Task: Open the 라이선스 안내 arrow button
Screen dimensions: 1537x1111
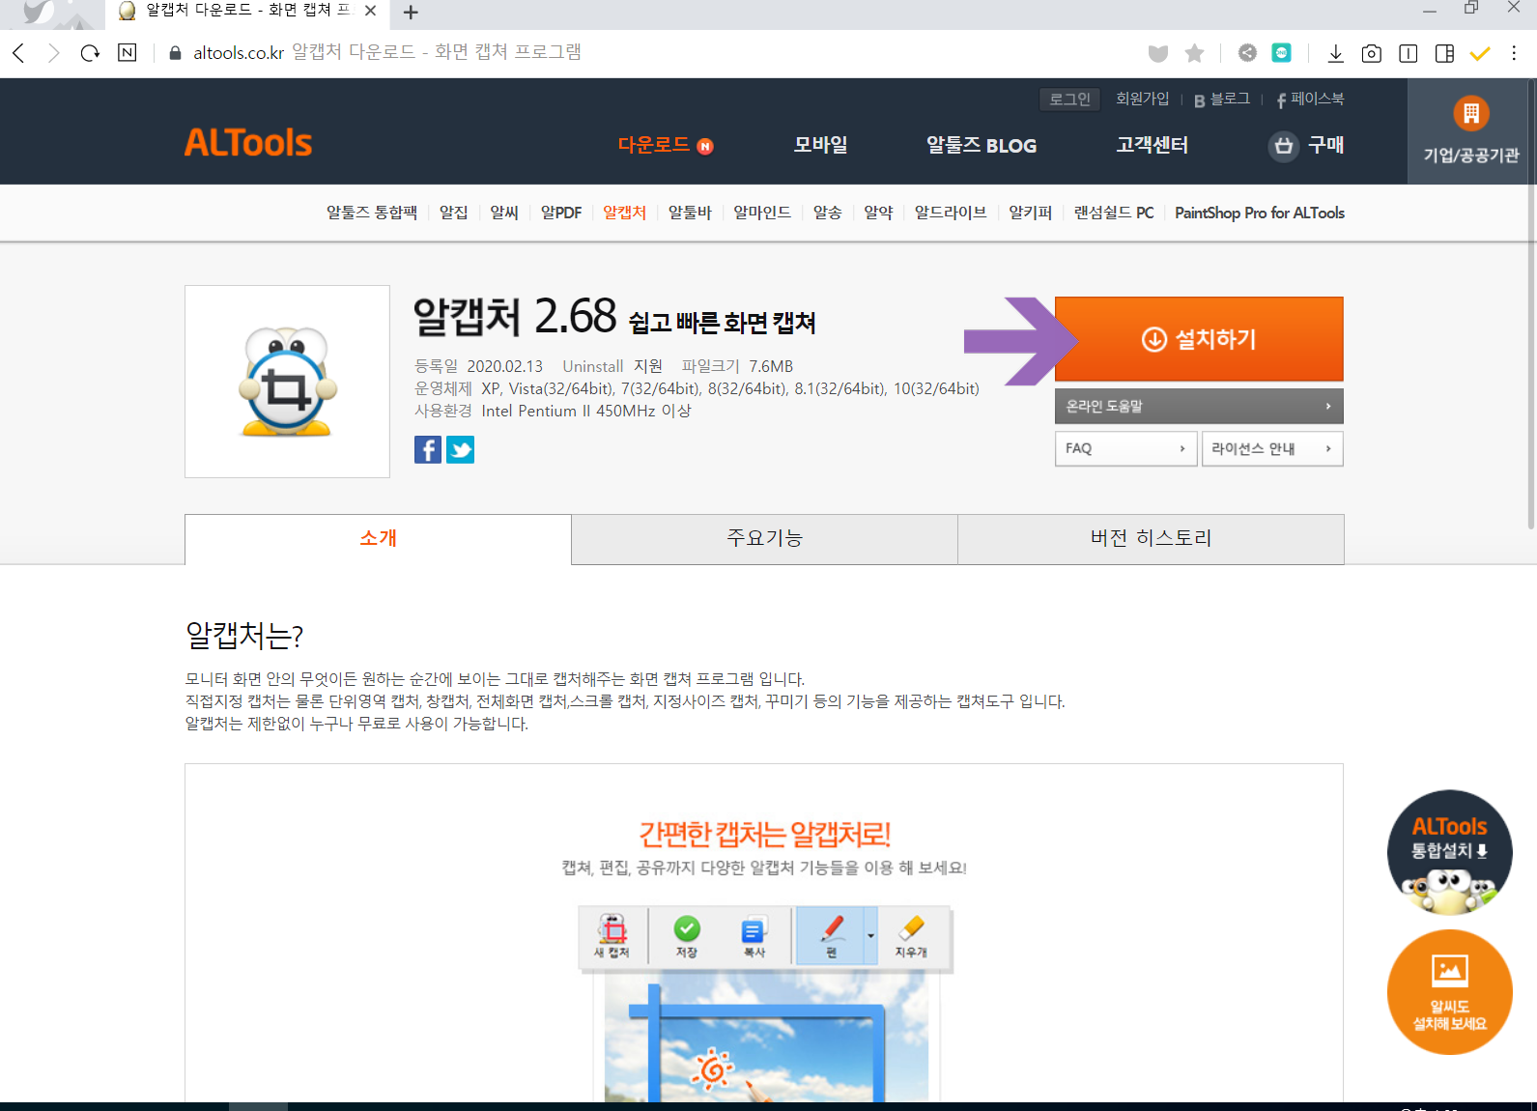Action: coord(1272,448)
